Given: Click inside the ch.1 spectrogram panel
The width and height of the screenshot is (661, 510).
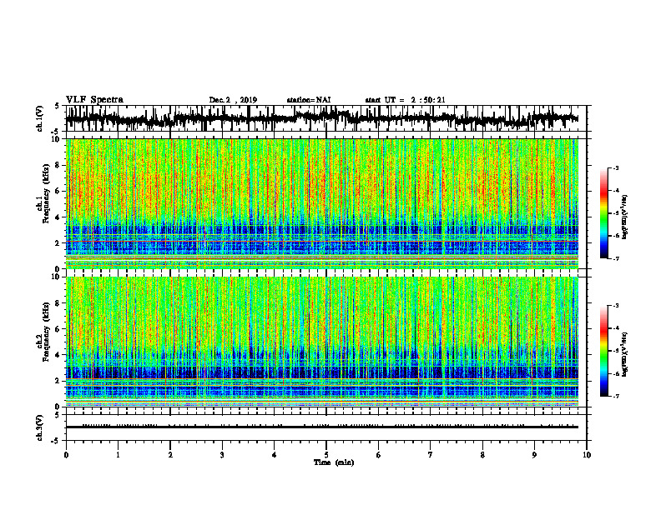Looking at the screenshot, I should point(322,203).
